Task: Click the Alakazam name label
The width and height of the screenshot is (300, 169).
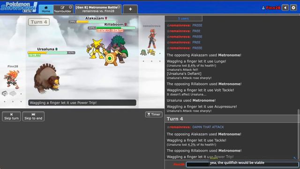Action: coord(94,18)
